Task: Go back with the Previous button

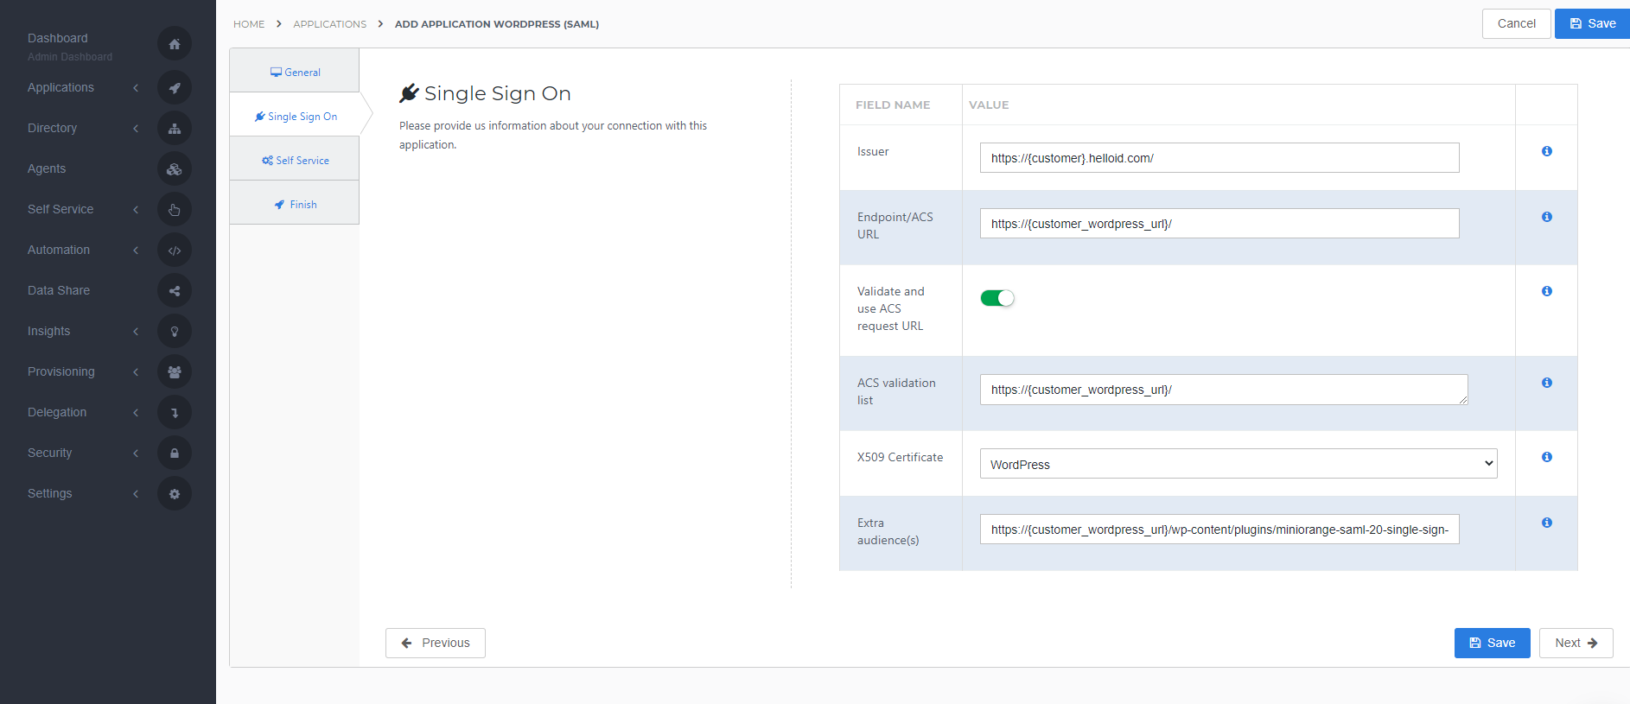Action: [436, 643]
